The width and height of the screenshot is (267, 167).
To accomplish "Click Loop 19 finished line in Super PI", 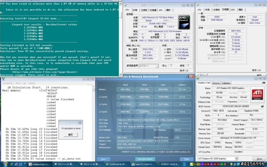I will coord(32,156).
